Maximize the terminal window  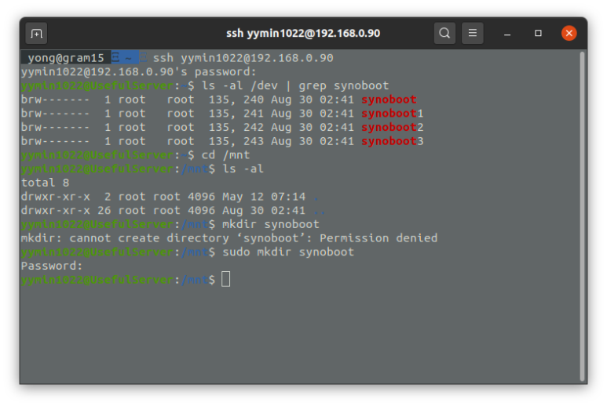pos(538,33)
